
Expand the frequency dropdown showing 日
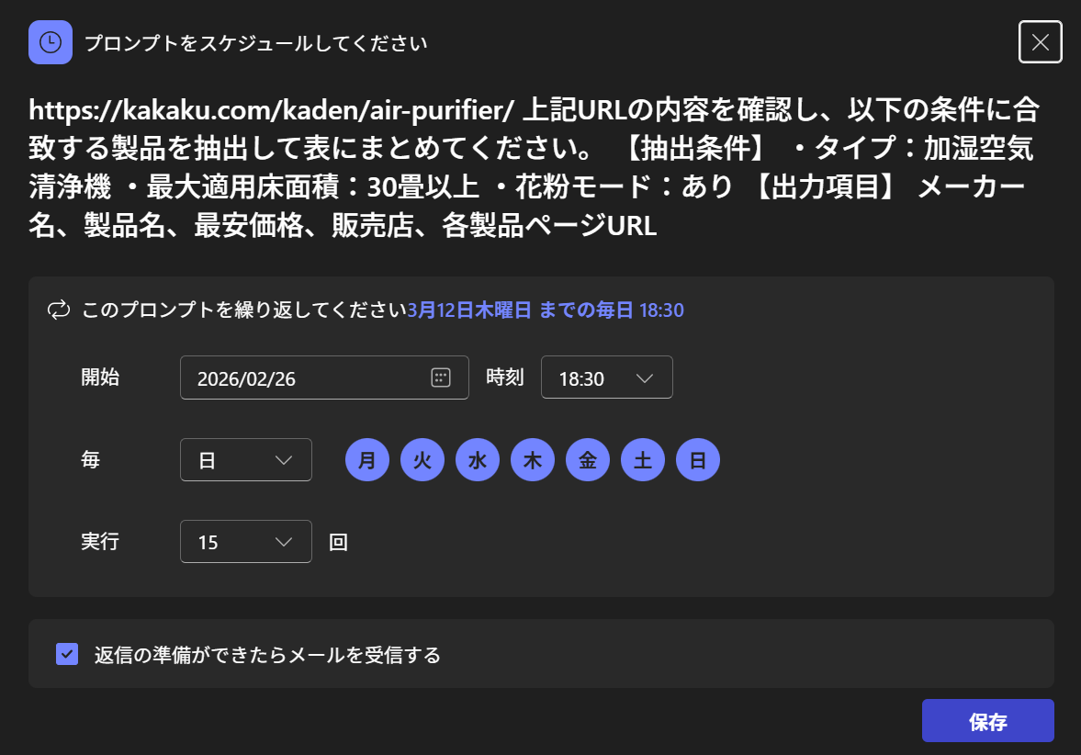(245, 460)
